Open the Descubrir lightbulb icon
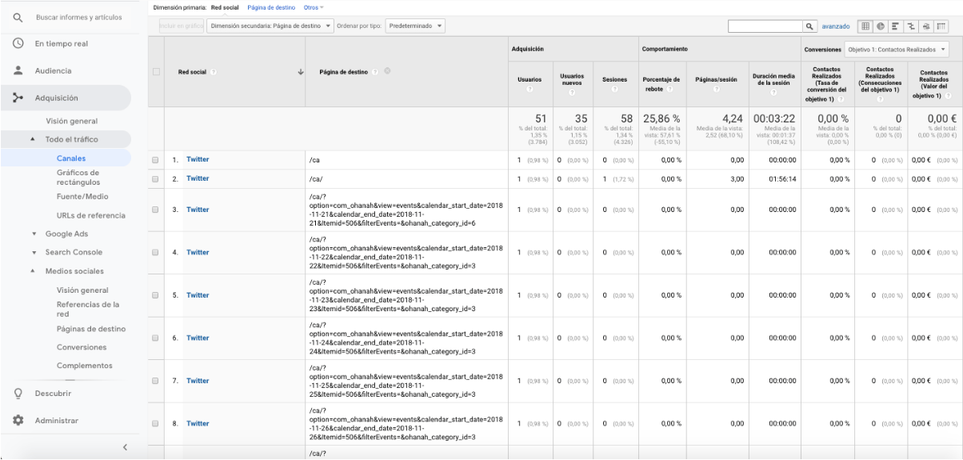 pos(18,394)
